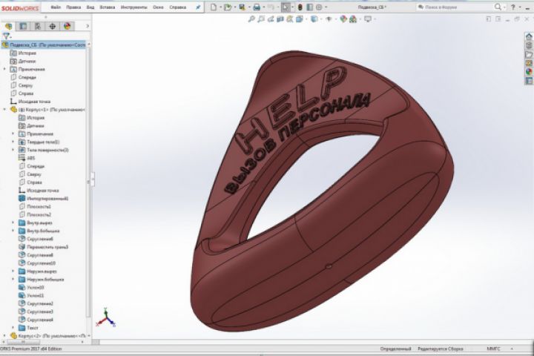Click the Save icon in the toolbar
This screenshot has height=356, width=534.
[242, 7]
